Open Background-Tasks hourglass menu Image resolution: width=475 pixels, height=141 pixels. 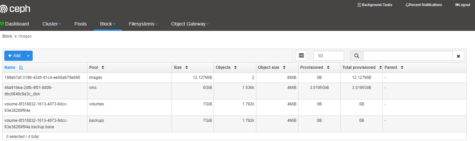coord(374,5)
